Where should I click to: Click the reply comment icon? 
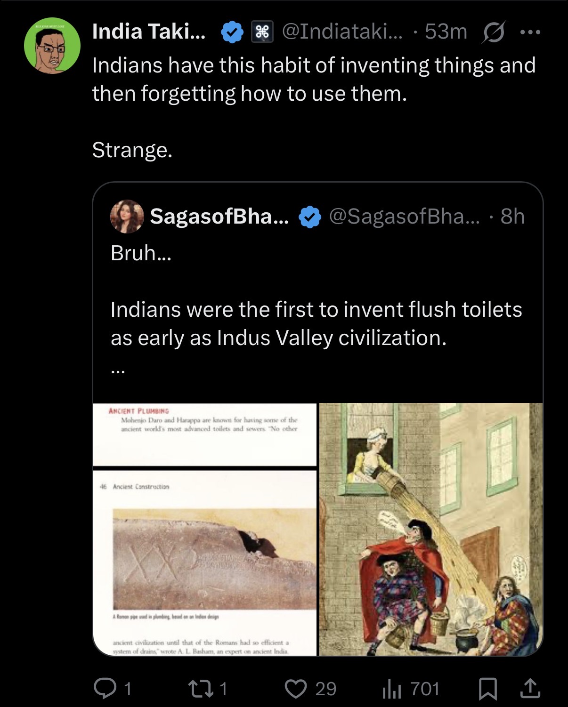tap(105, 689)
